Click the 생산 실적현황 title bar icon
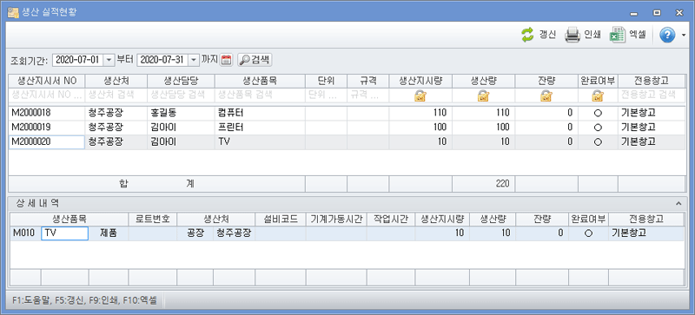The height and width of the screenshot is (315, 695). (x=13, y=12)
